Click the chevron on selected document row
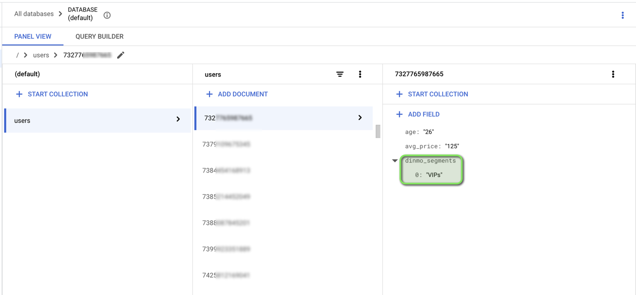 pos(360,117)
